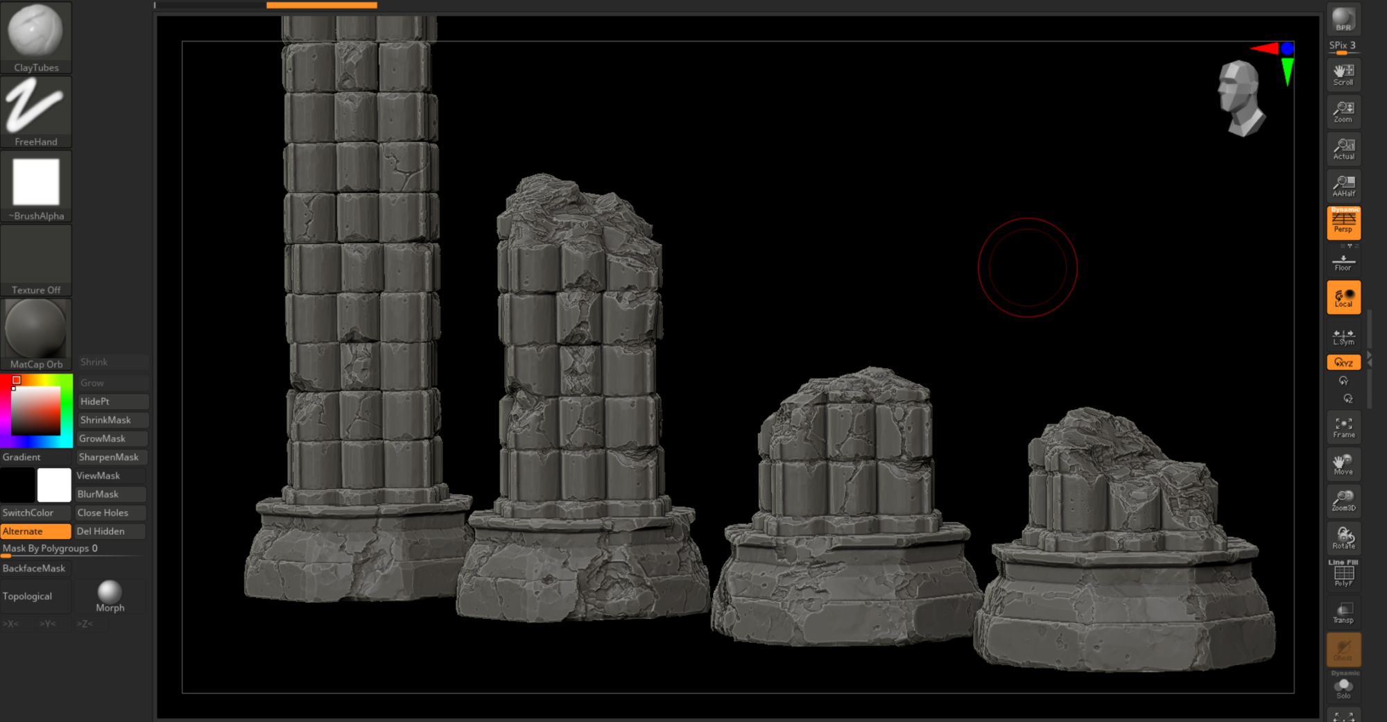Toggle the Local transformations icon
This screenshot has height=722, width=1387.
(1343, 298)
